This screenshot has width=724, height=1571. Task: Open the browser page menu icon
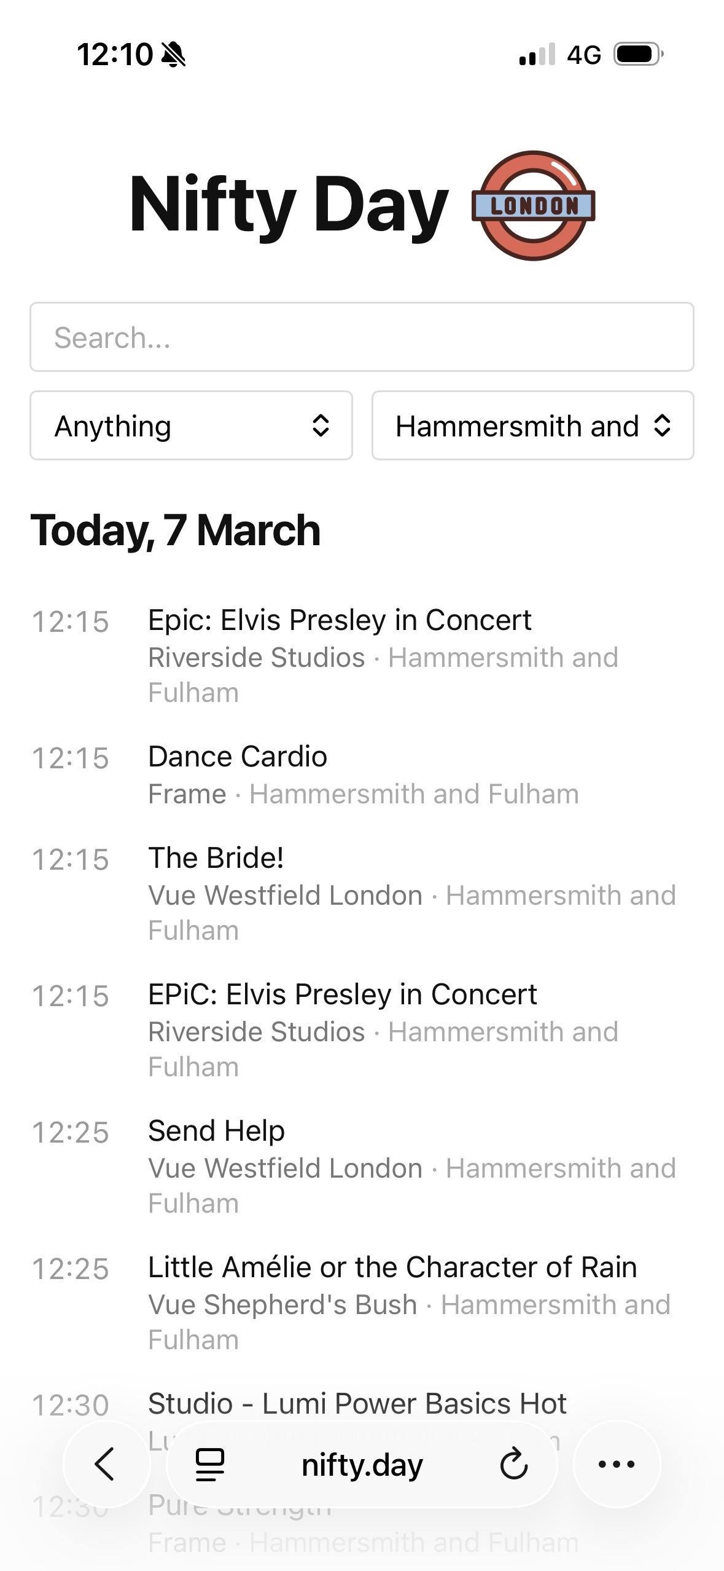point(209,1465)
